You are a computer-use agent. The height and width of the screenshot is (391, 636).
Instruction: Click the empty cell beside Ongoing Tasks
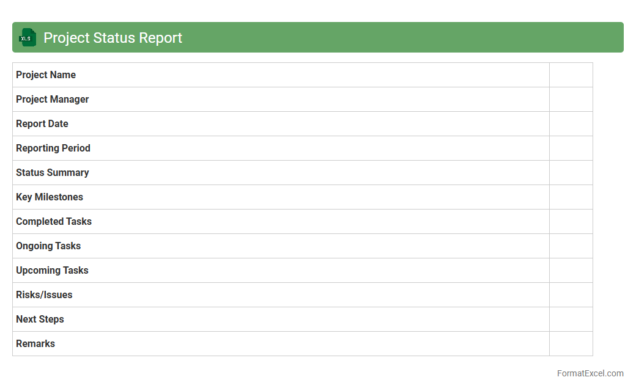pos(571,246)
